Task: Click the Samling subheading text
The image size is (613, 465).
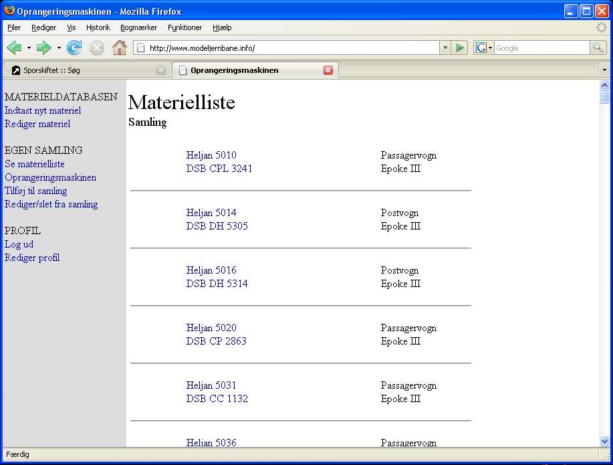Action: [147, 122]
